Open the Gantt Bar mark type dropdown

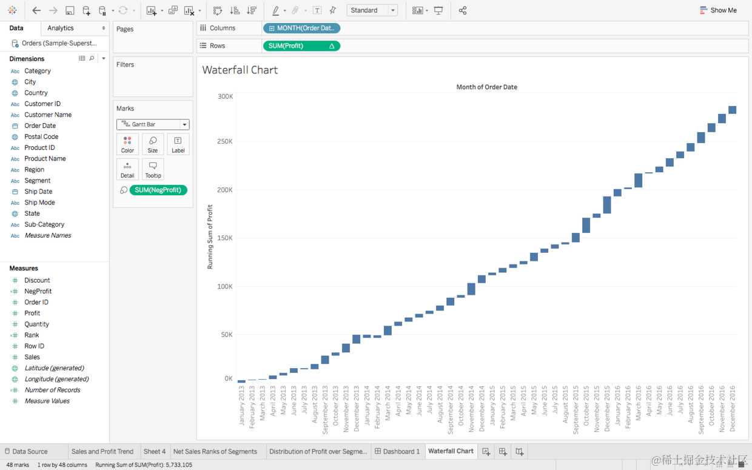153,124
